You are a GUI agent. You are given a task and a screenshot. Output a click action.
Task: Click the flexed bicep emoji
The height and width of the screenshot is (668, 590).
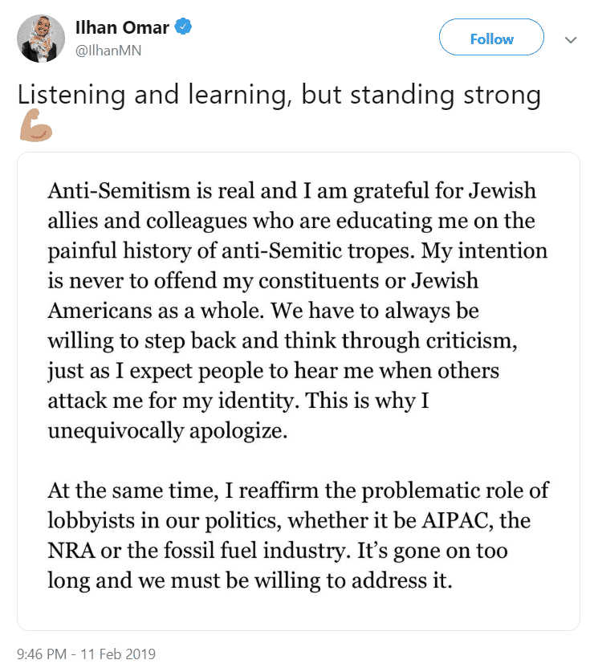click(36, 125)
